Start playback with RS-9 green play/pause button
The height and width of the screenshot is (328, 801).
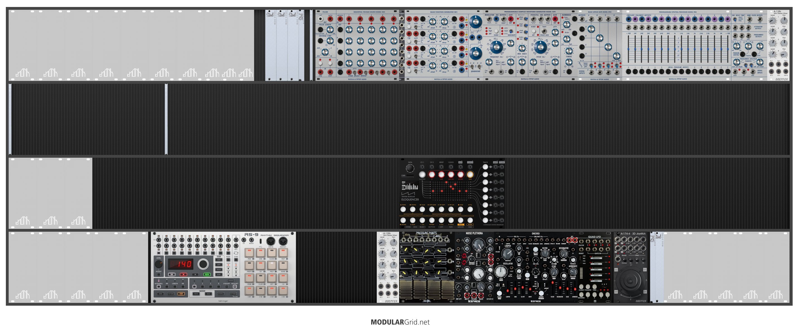pos(207,274)
